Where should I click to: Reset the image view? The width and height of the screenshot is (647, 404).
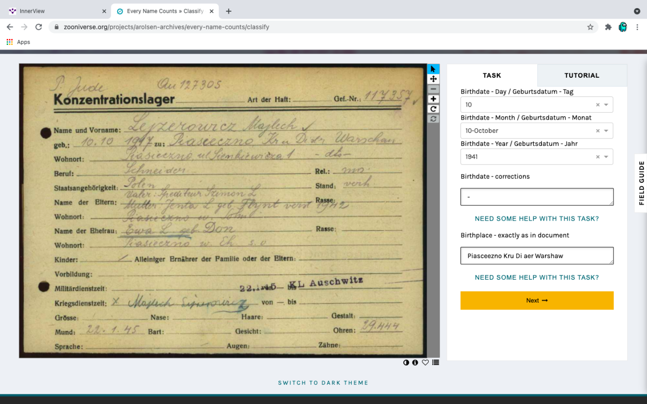coord(433,119)
